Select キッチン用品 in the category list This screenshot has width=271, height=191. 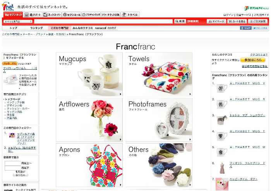[x=14, y=112]
